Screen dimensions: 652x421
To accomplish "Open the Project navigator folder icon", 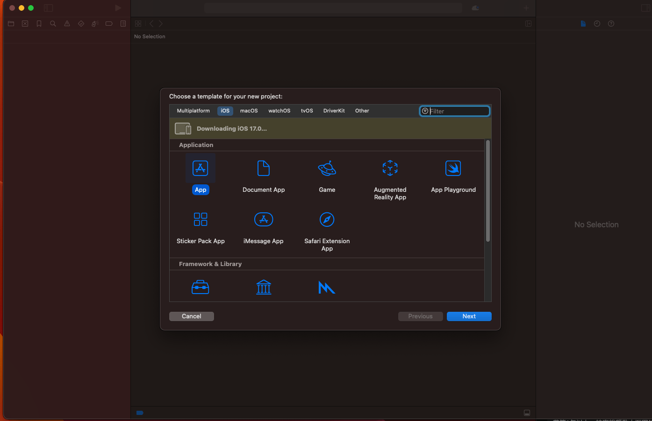I will click(x=11, y=24).
